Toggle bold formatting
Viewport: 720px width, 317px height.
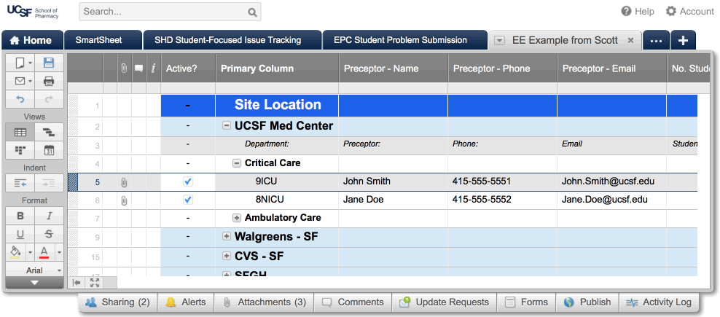click(20, 216)
